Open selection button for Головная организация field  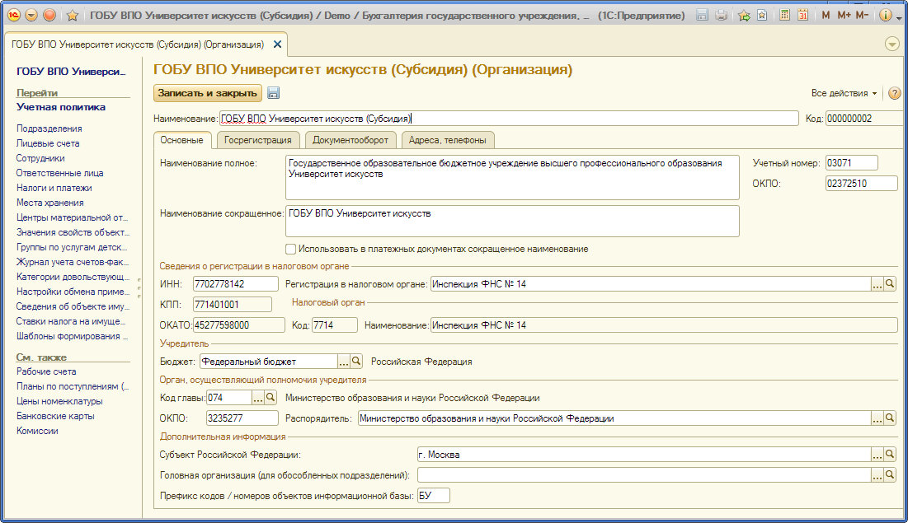tap(877, 475)
